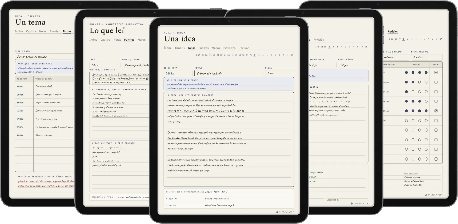This screenshot has width=458, height=224.
Task: Open Captura tab on the Un tema page
Action: point(31,31)
